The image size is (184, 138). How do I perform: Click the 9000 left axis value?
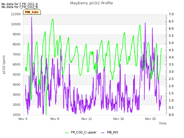tap(17, 34)
